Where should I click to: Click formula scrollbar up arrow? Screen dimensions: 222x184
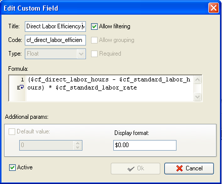(x=197, y=80)
